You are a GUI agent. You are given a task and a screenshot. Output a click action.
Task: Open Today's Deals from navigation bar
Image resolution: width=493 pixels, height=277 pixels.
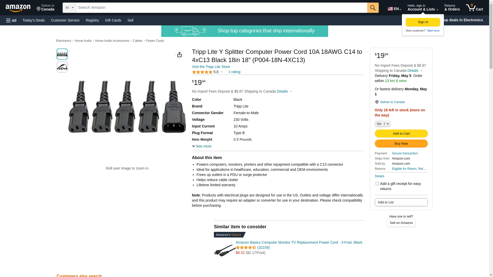[34, 20]
